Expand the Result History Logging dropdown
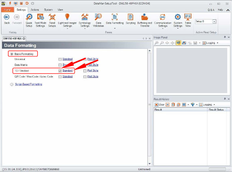Viewport: 232px width, 172px height. (x=214, y=105)
